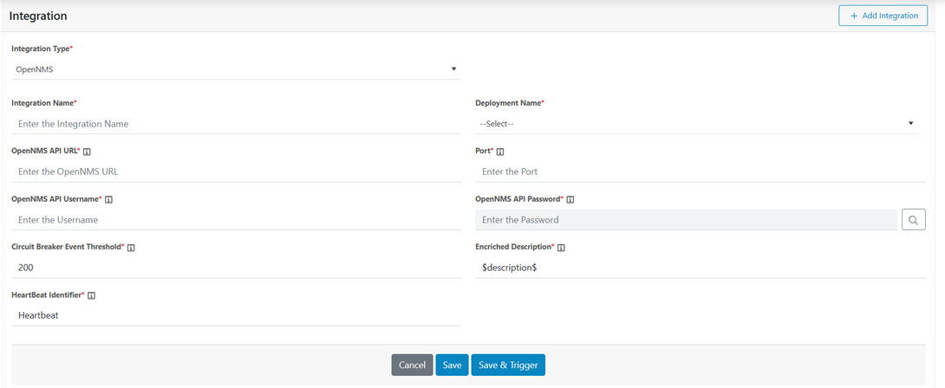Click the Enter the Password field
This screenshot has width=945, height=388.
coord(685,220)
